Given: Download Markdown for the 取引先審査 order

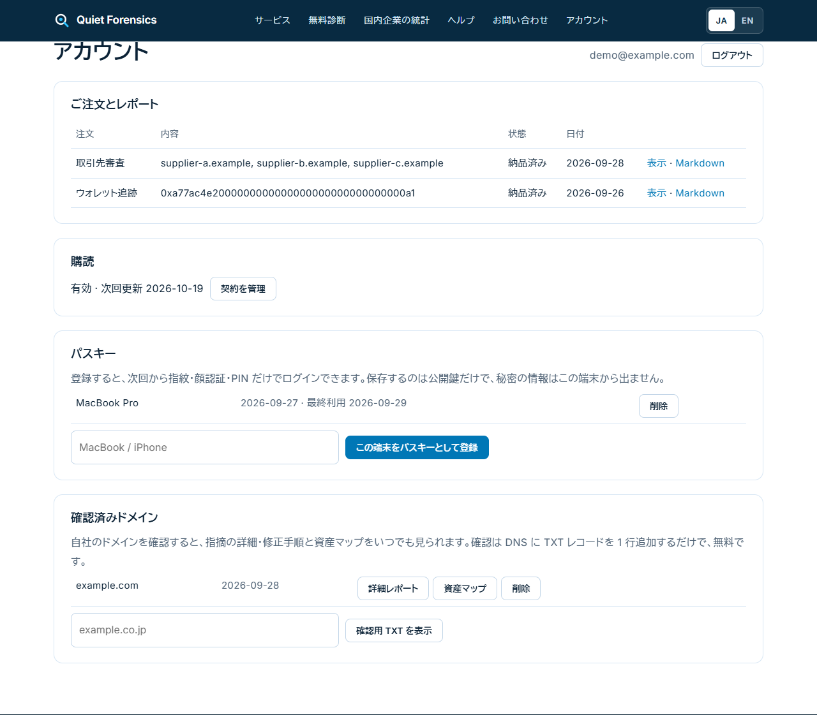Looking at the screenshot, I should (x=700, y=163).
